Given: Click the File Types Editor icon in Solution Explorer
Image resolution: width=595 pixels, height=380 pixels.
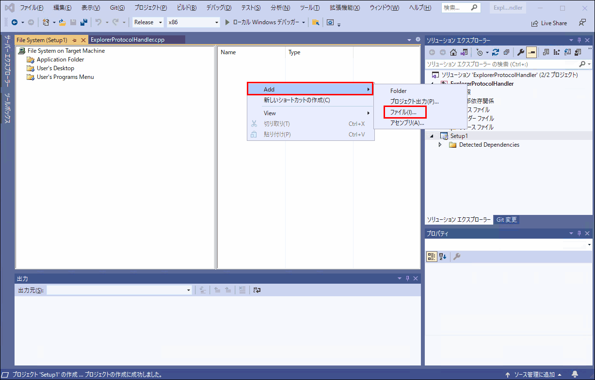Looking at the screenshot, I should click(567, 52).
